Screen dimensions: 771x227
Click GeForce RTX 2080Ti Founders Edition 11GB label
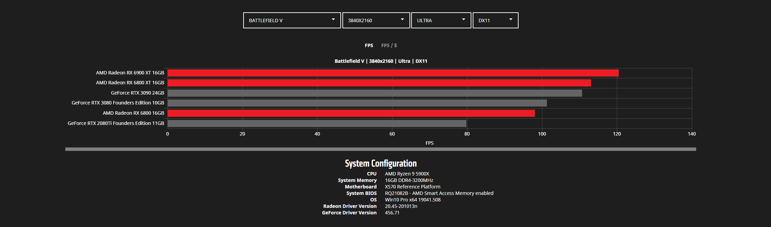(x=116, y=123)
